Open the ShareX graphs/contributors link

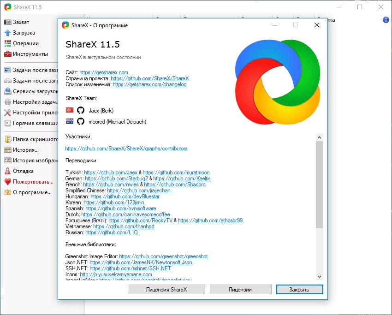[126, 148]
